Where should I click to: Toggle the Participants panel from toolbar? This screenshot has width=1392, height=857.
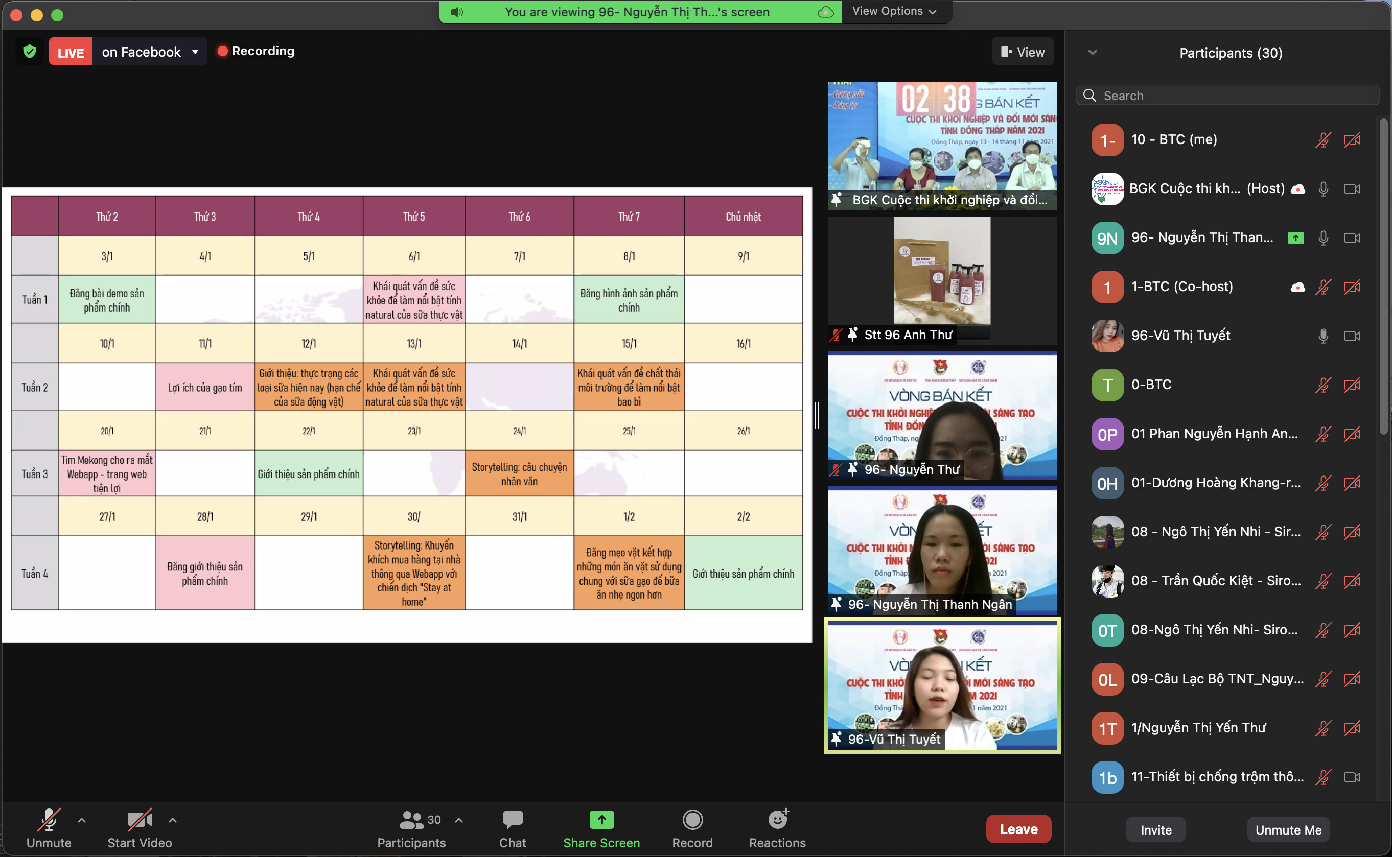(x=412, y=828)
